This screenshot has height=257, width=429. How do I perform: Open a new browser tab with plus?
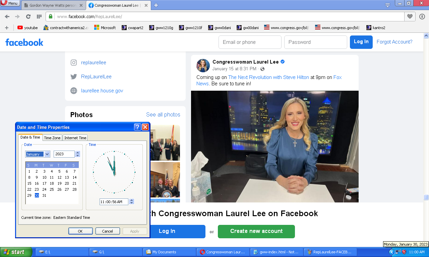point(156,5)
